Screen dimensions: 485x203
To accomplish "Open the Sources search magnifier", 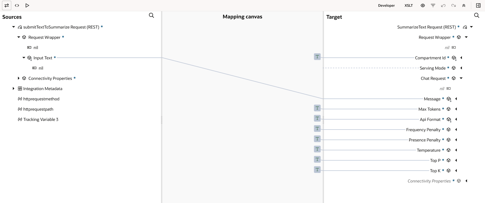I will tap(151, 15).
